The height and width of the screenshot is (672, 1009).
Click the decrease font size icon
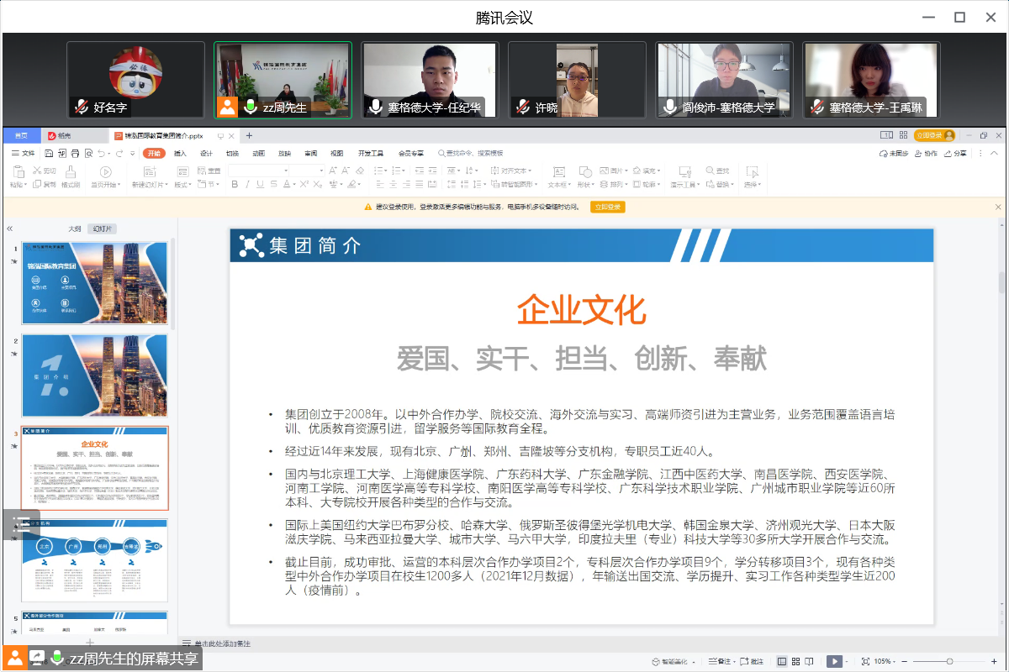pos(346,171)
